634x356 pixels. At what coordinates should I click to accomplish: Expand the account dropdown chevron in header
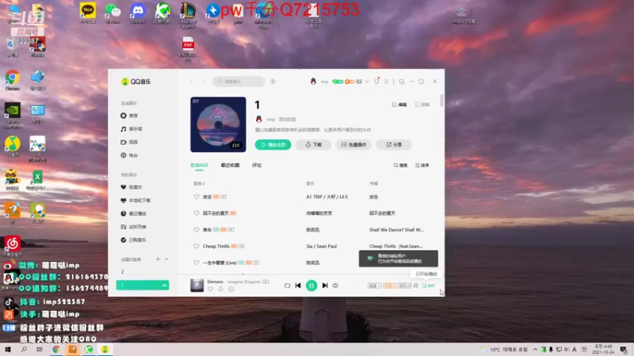pos(367,81)
